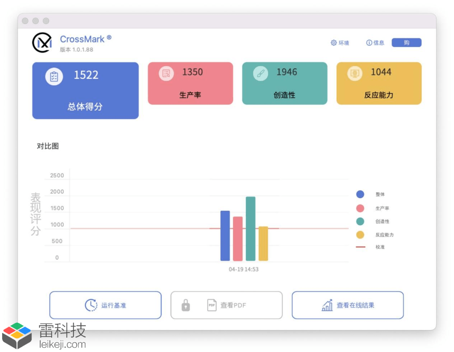Screen dimensions: 454x352
Task: Click the tall teal 创造性 bar in chart
Action: point(251,229)
